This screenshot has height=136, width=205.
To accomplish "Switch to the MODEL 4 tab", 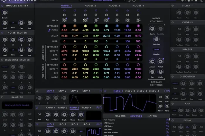I will [x=138, y=6].
